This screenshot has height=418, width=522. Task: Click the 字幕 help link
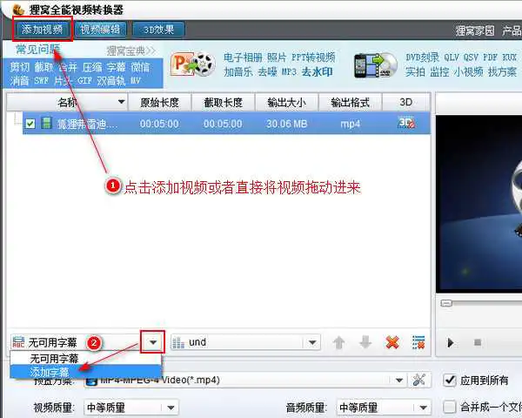point(116,67)
